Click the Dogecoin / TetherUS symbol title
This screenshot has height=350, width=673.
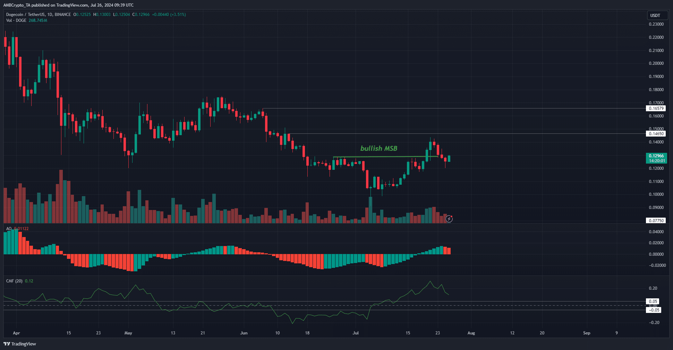point(25,15)
